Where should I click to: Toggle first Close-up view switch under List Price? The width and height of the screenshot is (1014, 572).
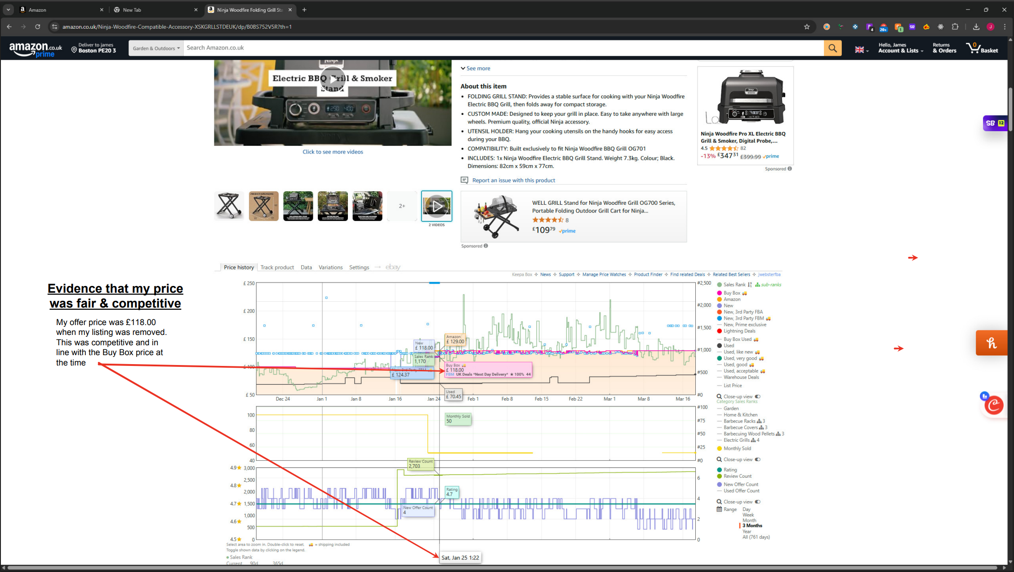coord(758,396)
